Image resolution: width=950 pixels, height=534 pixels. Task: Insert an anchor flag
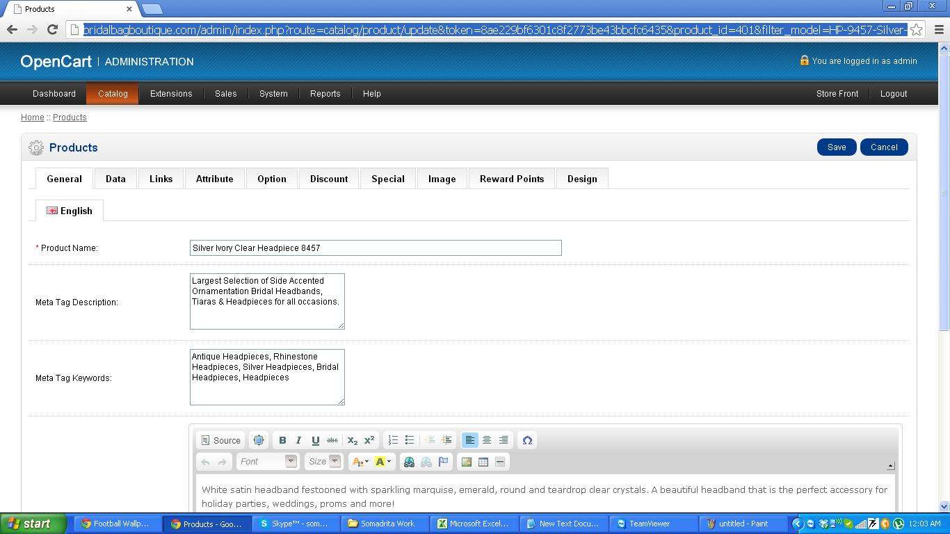443,462
